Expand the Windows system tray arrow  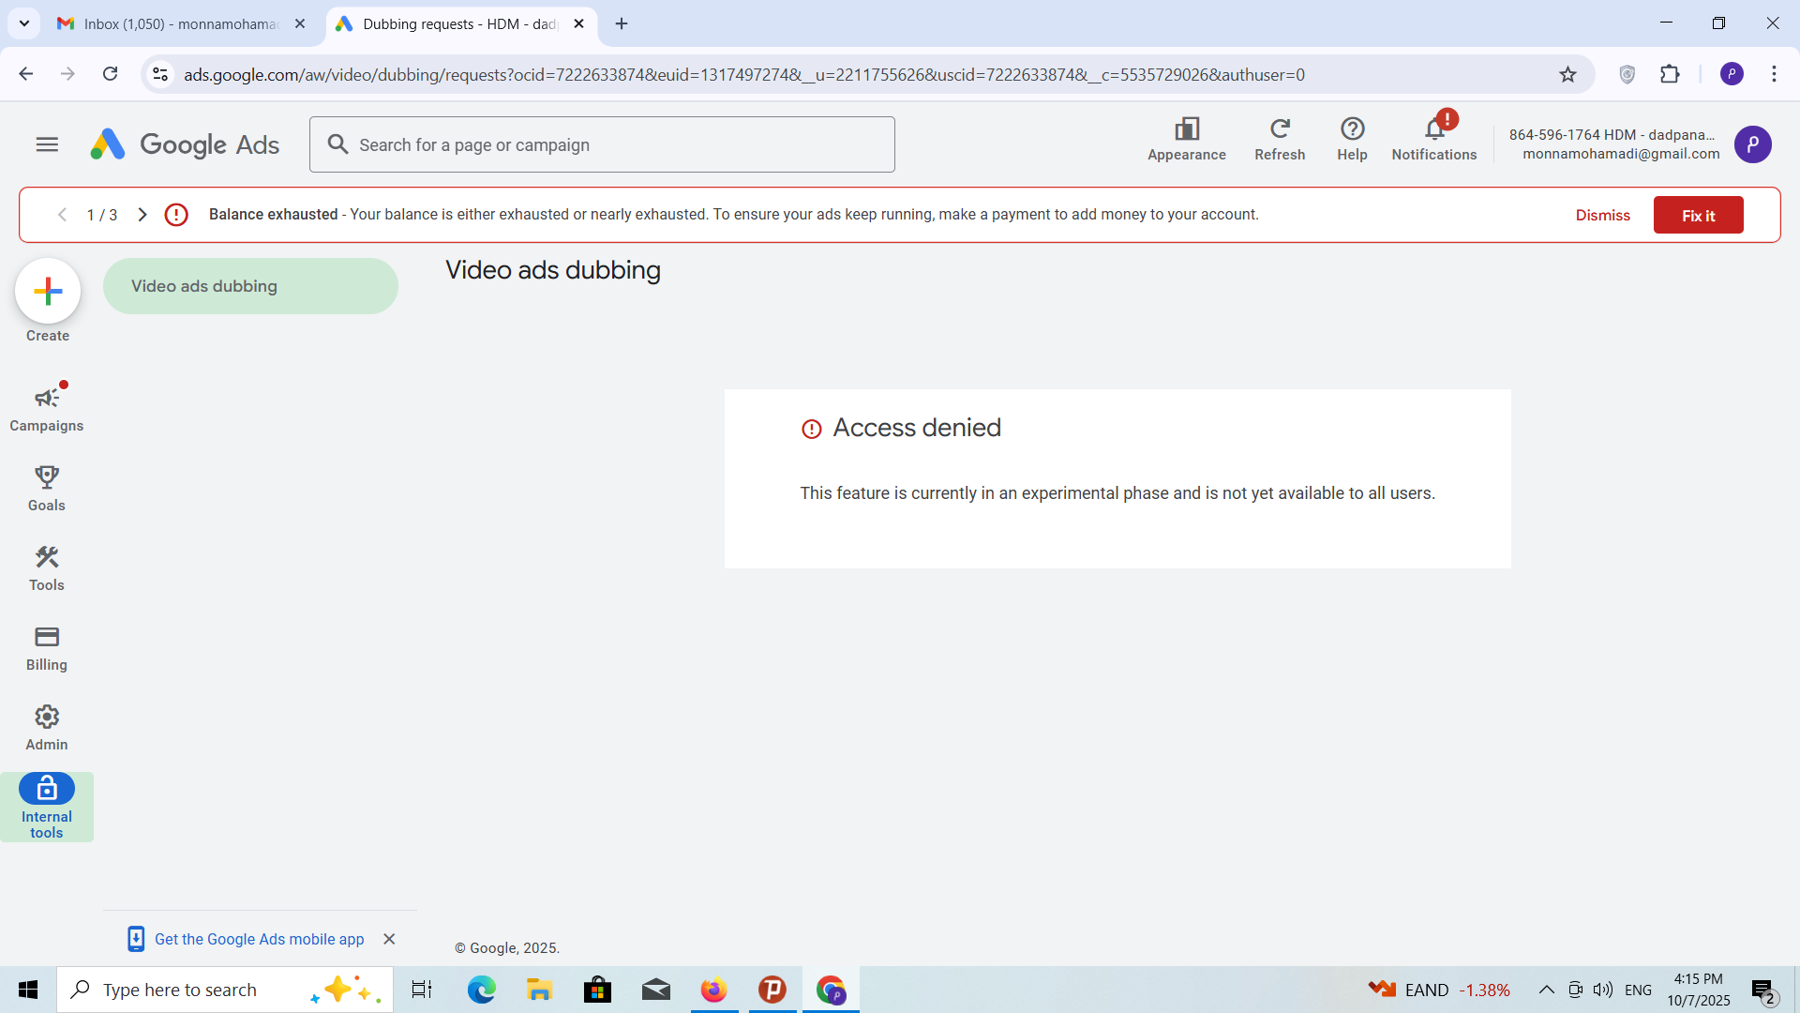tap(1547, 990)
